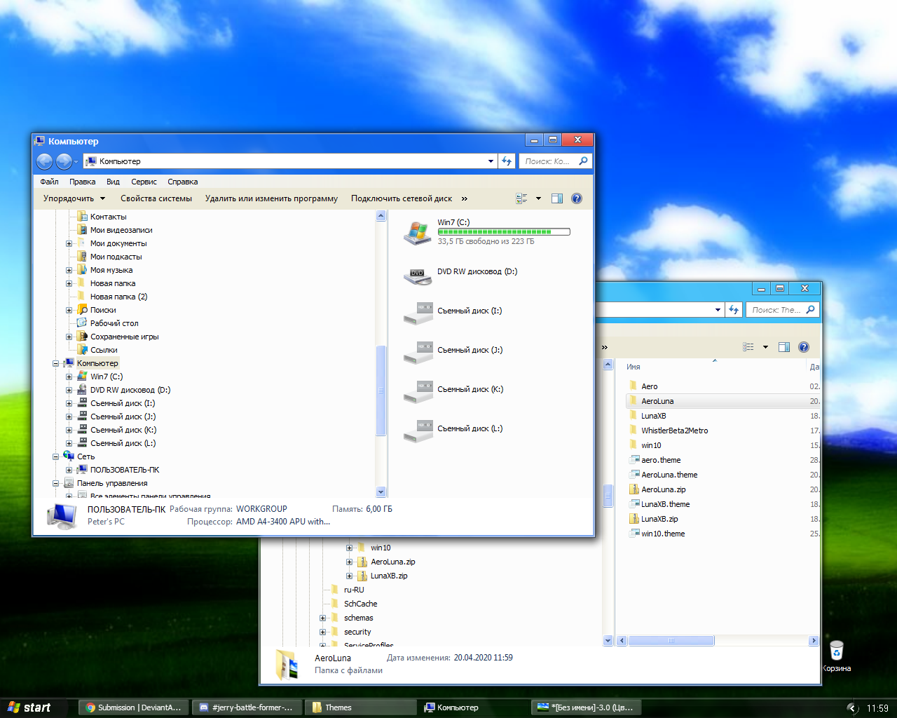Image resolution: width=897 pixels, height=718 pixels.
Task: Expand Моя музыка tree node
Action: click(69, 270)
